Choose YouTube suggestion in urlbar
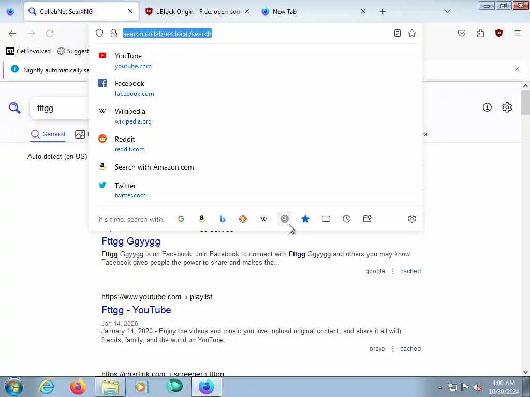The width and height of the screenshot is (530, 397). click(255, 61)
